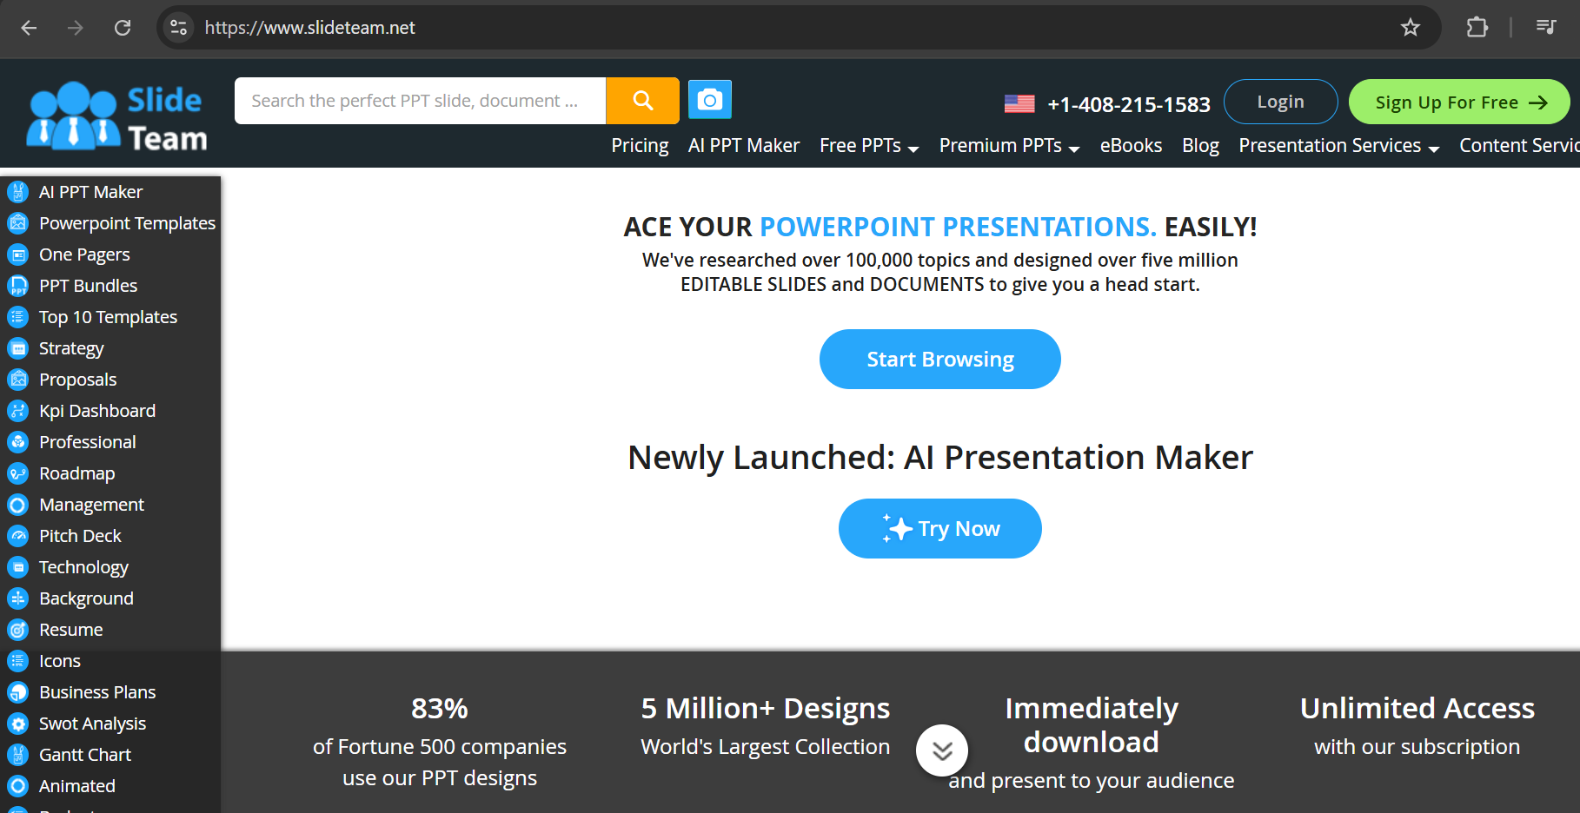The width and height of the screenshot is (1580, 813).
Task: Go back with the browser back arrow
Action: (x=29, y=28)
